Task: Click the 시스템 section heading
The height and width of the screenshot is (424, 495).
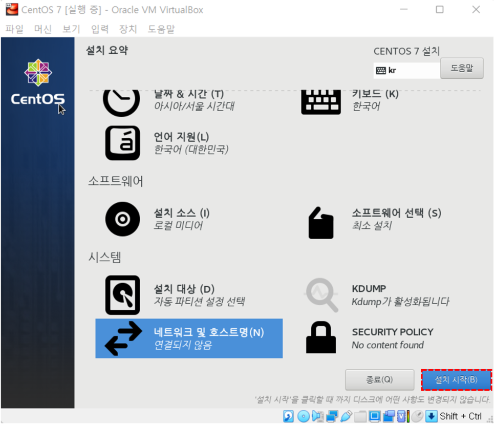Action: [x=105, y=257]
